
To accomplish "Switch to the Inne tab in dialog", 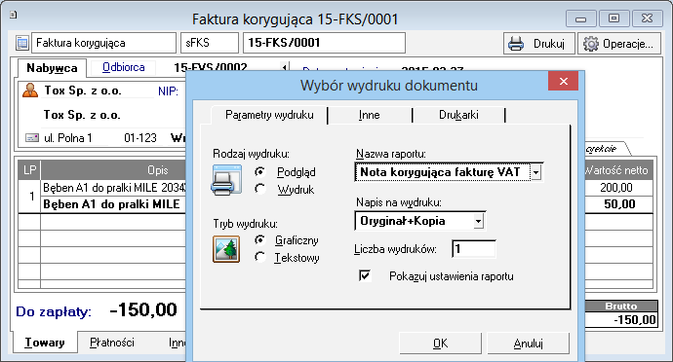I will pos(370,115).
